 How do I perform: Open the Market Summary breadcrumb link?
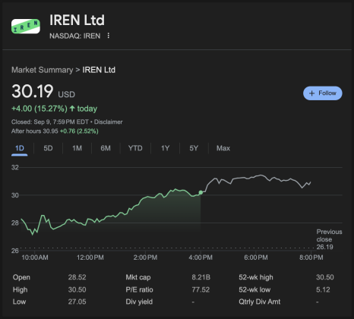click(x=43, y=70)
